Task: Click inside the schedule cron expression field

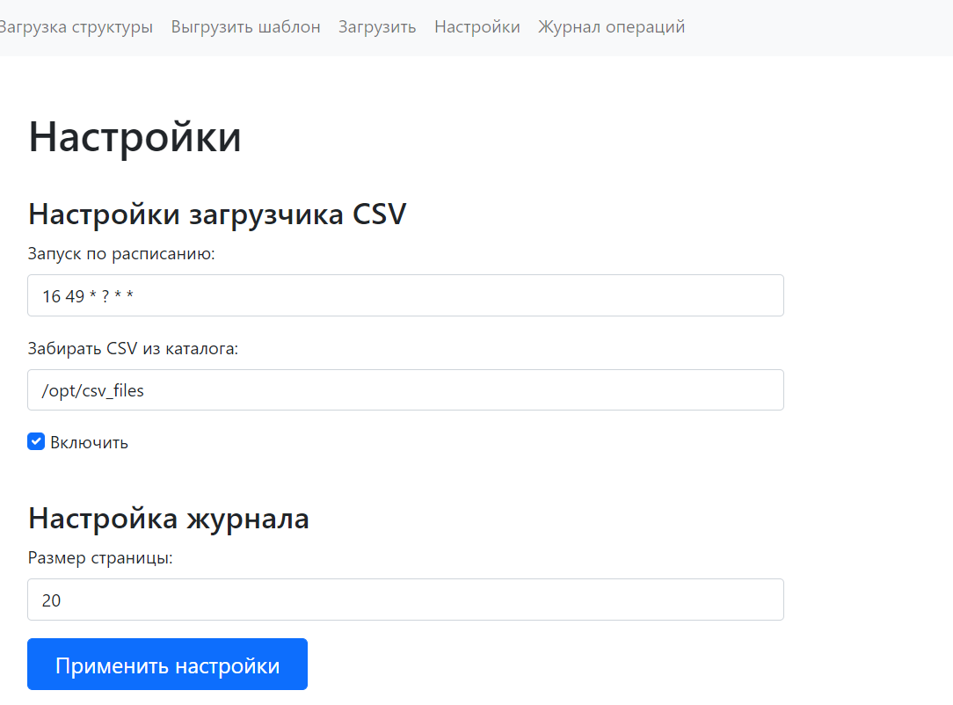Action: pos(405,295)
